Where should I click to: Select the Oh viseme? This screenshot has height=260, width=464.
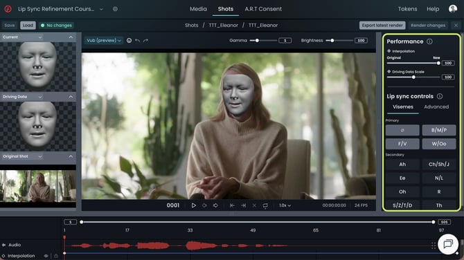(x=402, y=192)
